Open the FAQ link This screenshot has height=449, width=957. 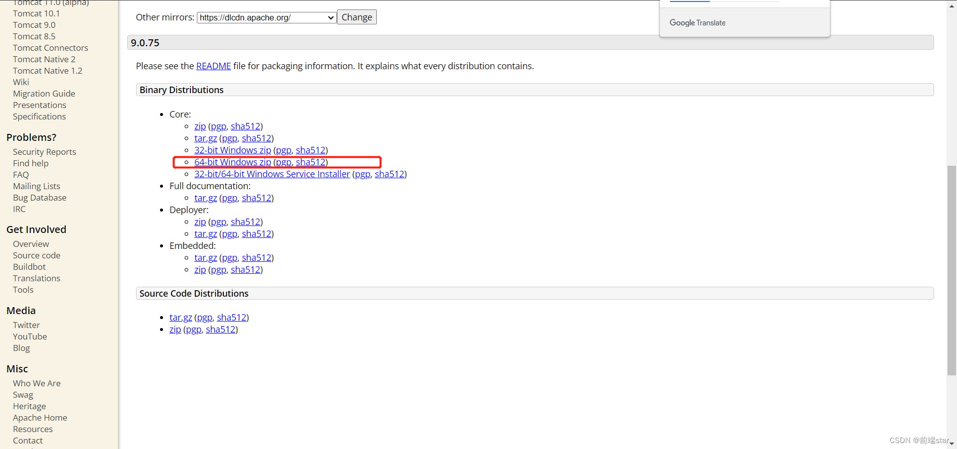coord(21,175)
